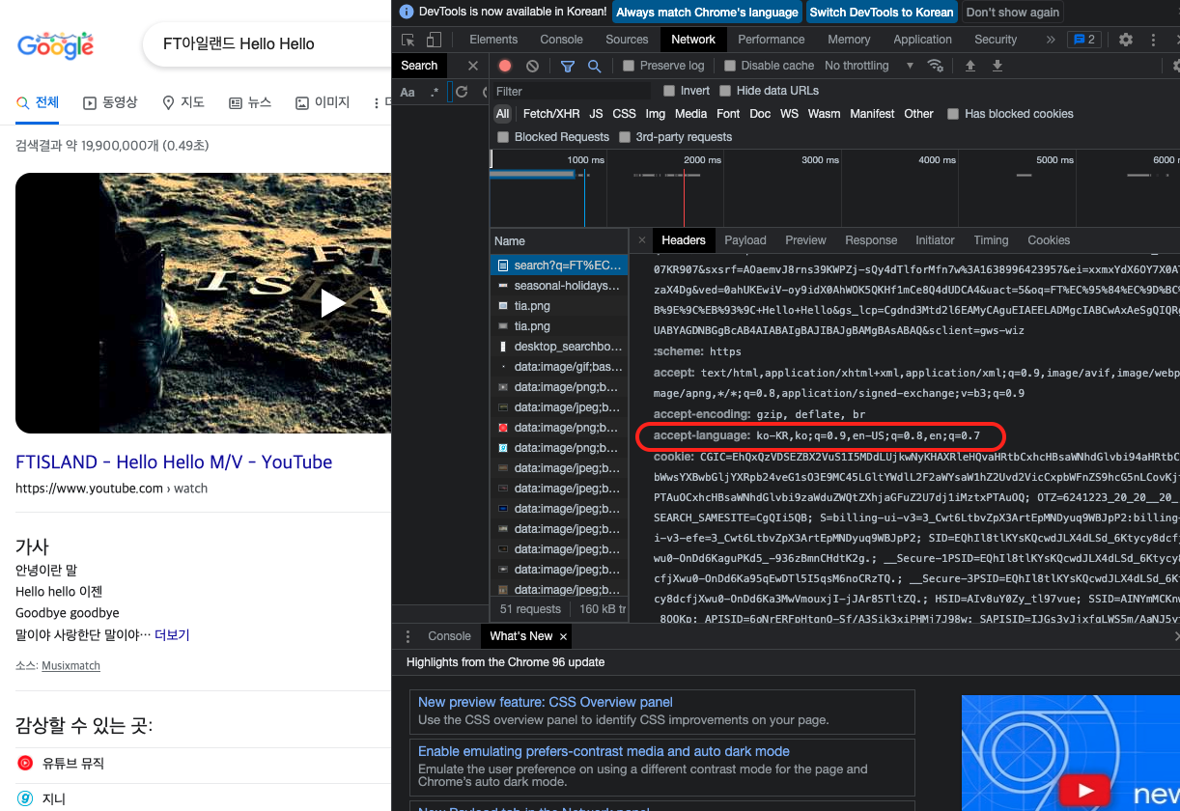This screenshot has height=811, width=1180.
Task: Filter requests by Fetch/XHR type
Action: (x=551, y=114)
